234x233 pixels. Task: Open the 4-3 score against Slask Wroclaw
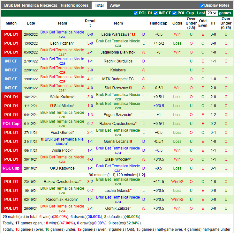tap(90, 159)
